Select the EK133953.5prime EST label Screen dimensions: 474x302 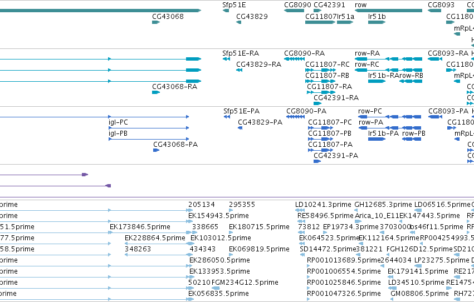[x=220, y=272]
